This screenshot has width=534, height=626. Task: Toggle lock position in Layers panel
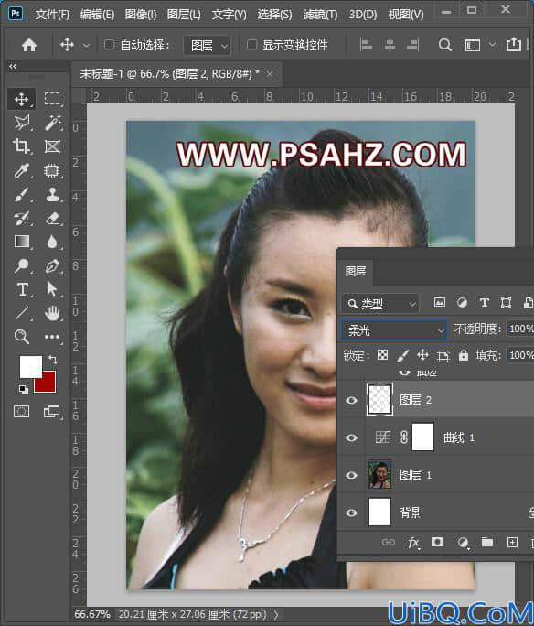(422, 354)
